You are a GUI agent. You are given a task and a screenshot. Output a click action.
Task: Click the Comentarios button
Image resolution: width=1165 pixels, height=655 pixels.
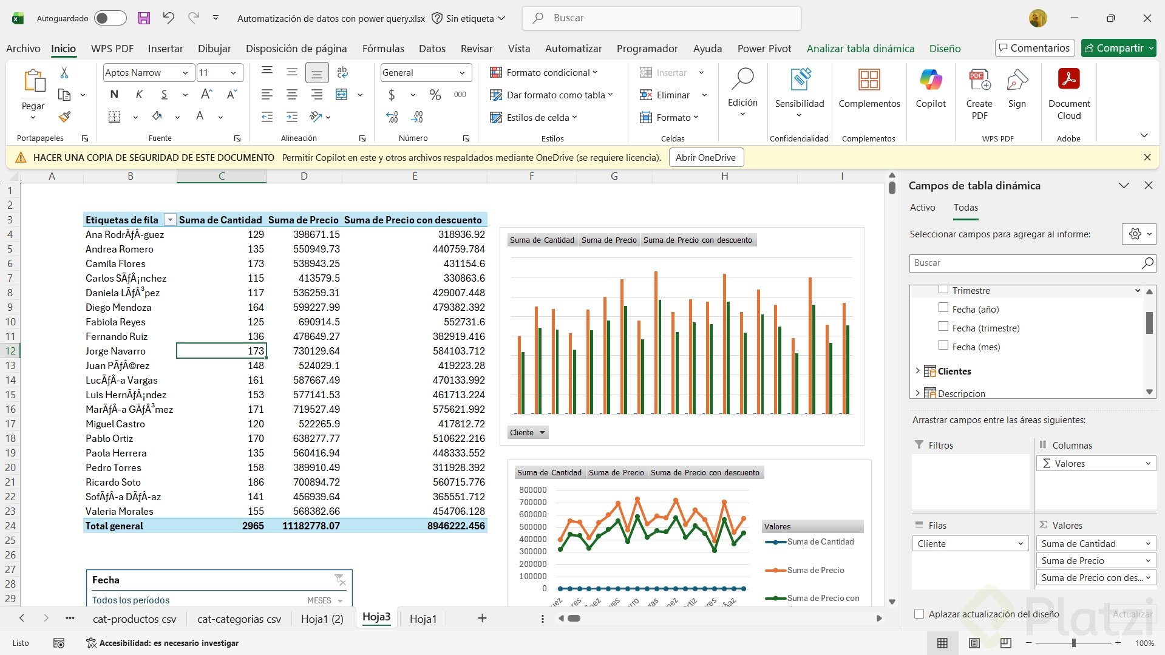point(1034,48)
